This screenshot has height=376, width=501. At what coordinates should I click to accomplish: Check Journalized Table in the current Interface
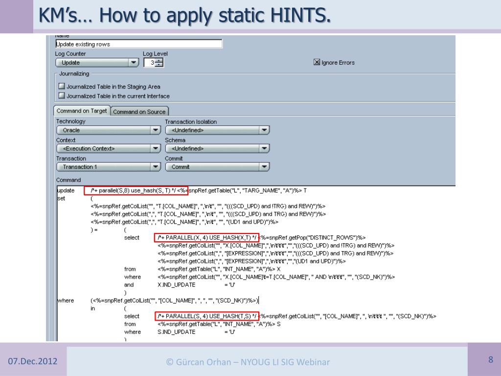tap(62, 96)
